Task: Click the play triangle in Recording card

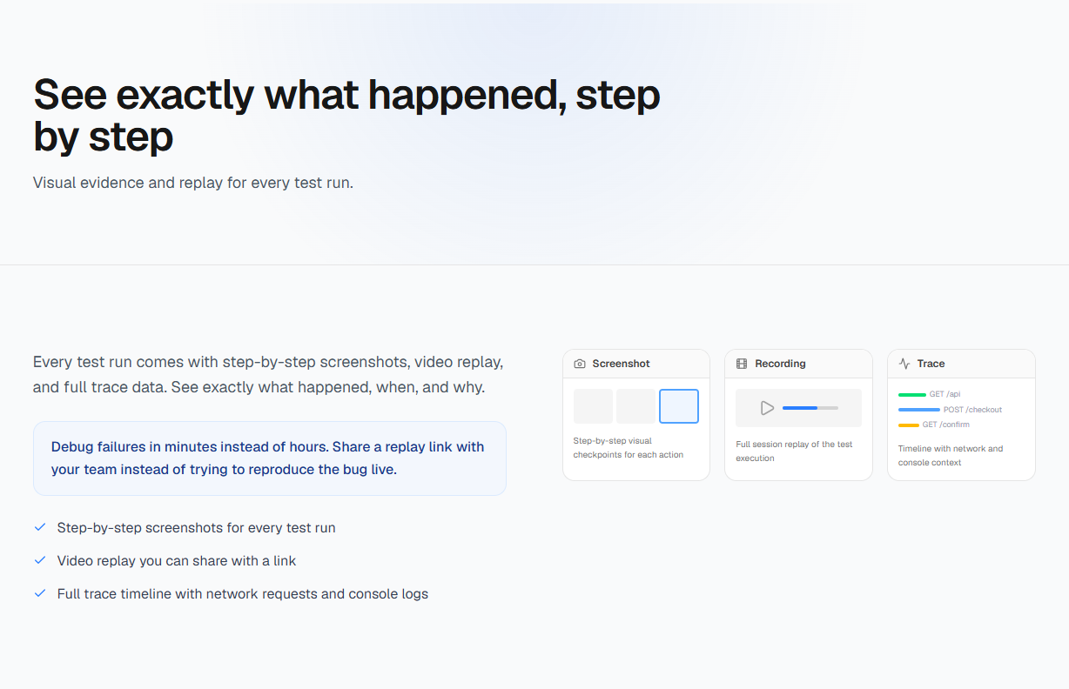Action: (767, 407)
